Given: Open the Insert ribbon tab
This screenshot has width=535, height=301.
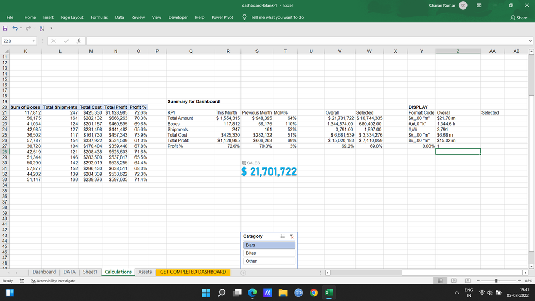Looking at the screenshot, I should point(48,17).
